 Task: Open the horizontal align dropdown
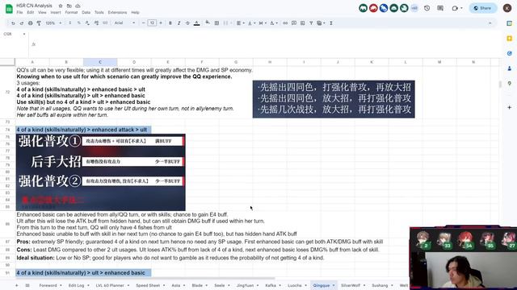[x=241, y=23]
